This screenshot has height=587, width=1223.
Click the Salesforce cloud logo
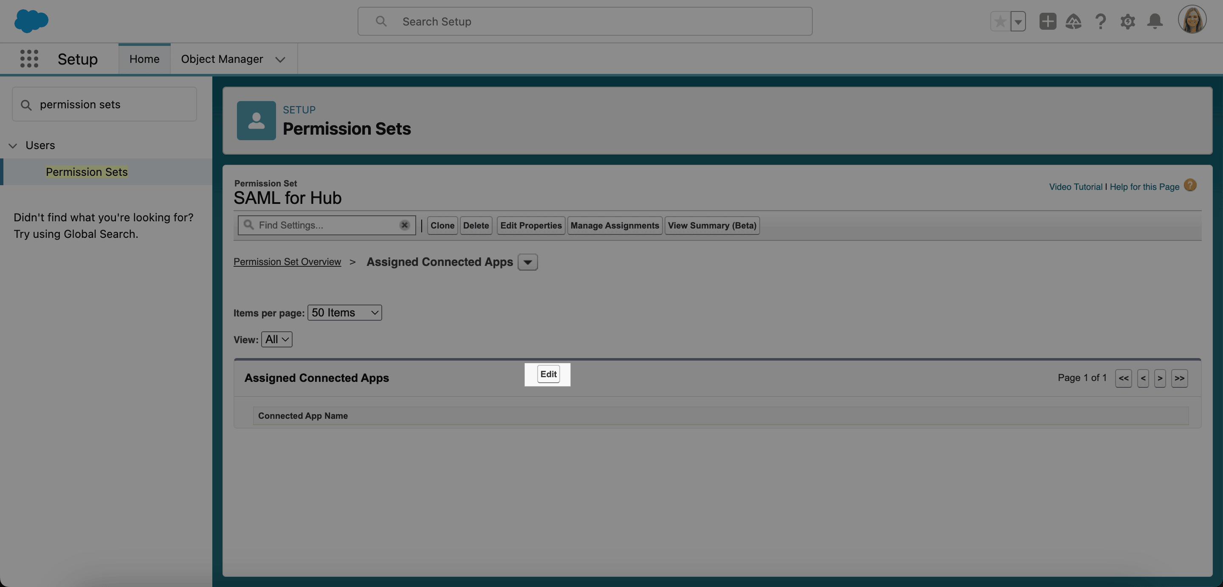[x=31, y=21]
